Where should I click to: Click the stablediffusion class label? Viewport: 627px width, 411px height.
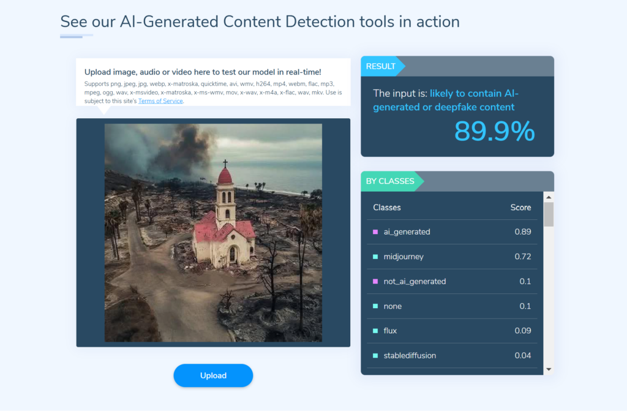coord(410,355)
